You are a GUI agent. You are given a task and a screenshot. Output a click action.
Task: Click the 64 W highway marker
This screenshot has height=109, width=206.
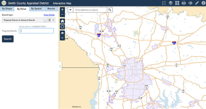tap(108, 65)
